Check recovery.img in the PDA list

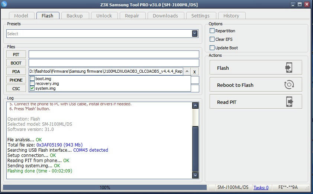32,83
